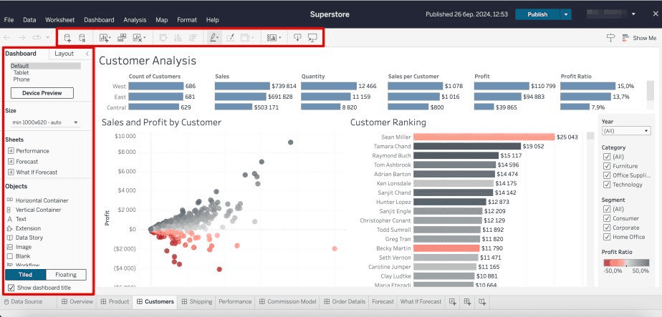Viewport: 662px width, 317px height.
Task: Open the Data Source tab
Action: click(x=23, y=301)
